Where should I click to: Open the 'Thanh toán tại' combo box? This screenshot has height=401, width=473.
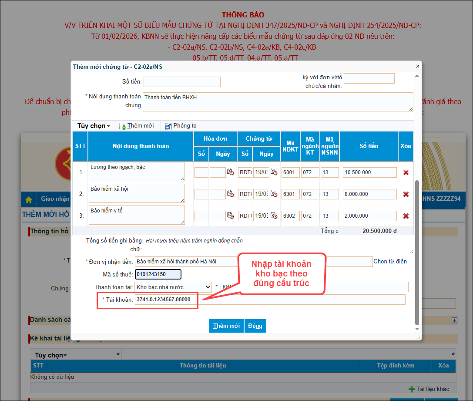tap(173, 287)
